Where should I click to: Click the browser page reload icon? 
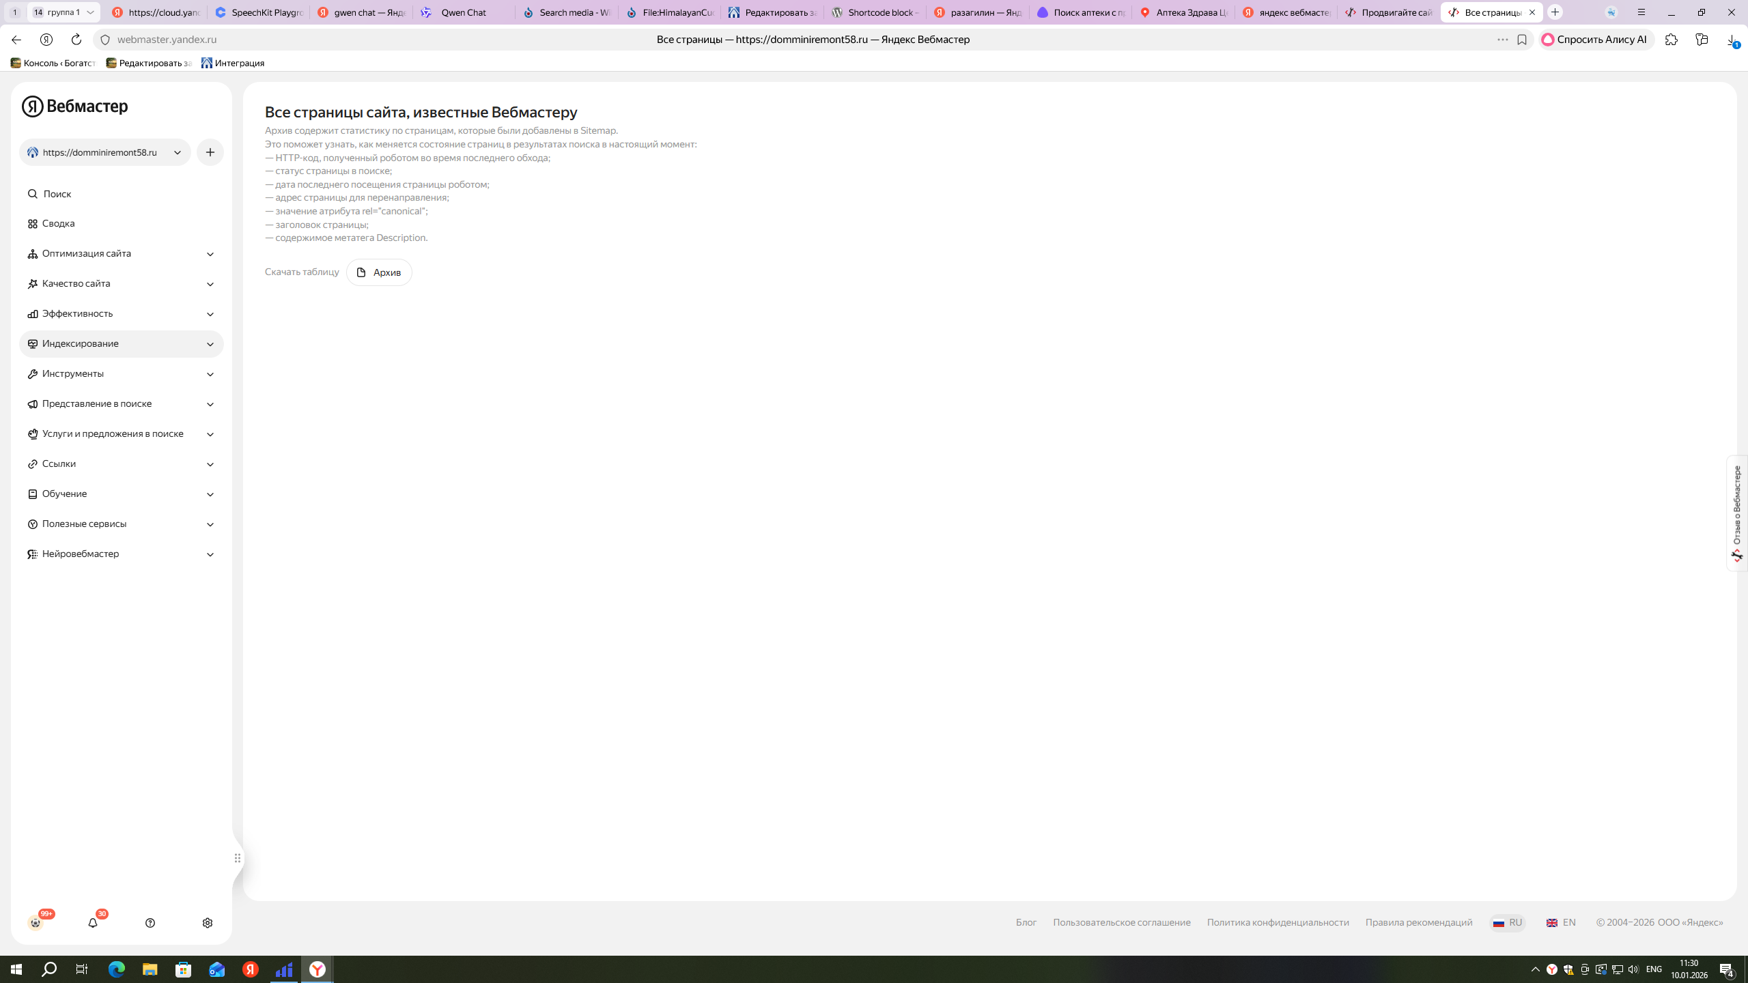[76, 40]
